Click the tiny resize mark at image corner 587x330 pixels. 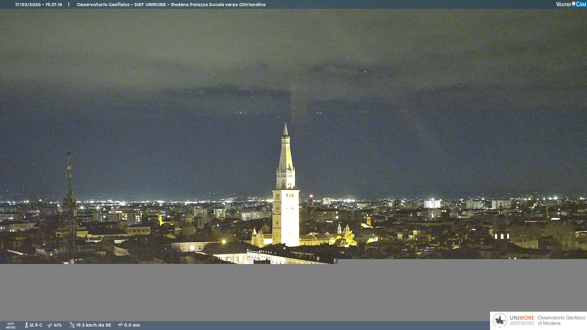[334, 261]
